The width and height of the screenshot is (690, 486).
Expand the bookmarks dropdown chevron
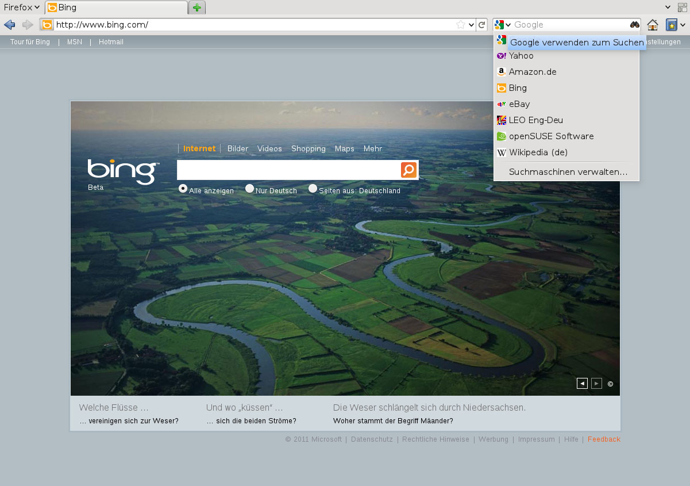683,25
